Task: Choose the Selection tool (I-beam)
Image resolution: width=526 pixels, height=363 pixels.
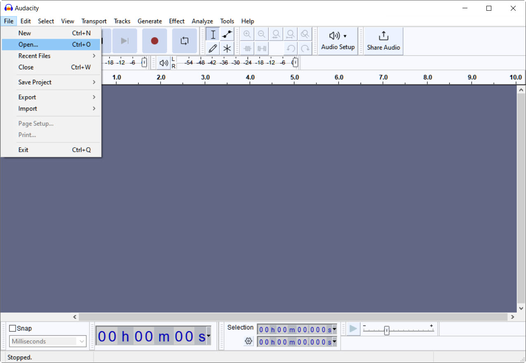Action: tap(213, 35)
